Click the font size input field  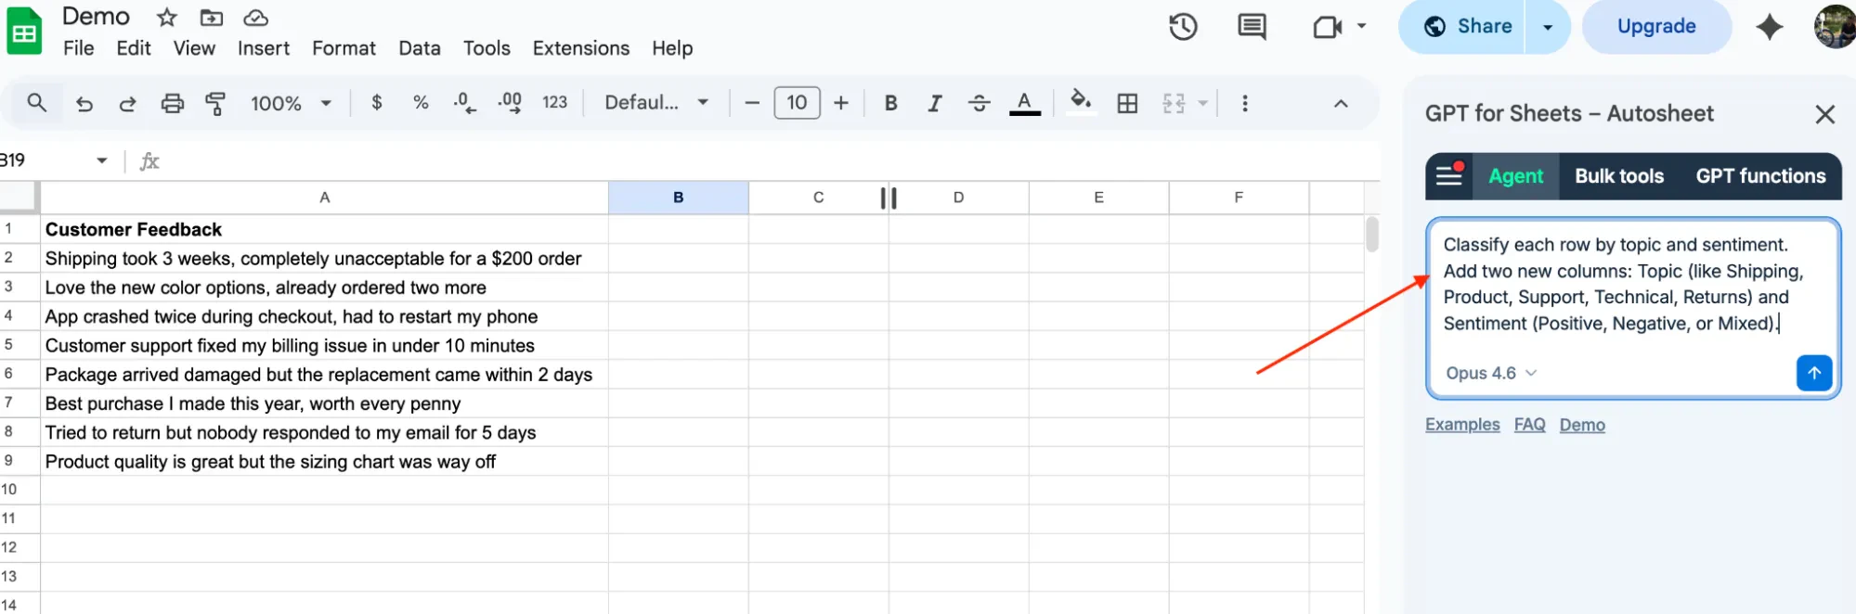click(797, 102)
